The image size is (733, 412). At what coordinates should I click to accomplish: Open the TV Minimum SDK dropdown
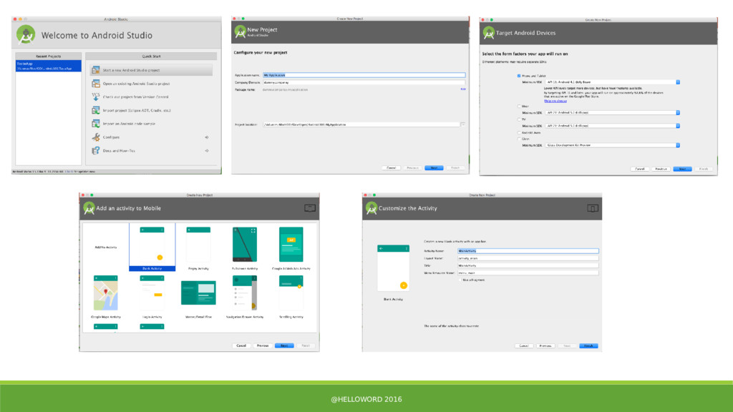tap(613, 126)
